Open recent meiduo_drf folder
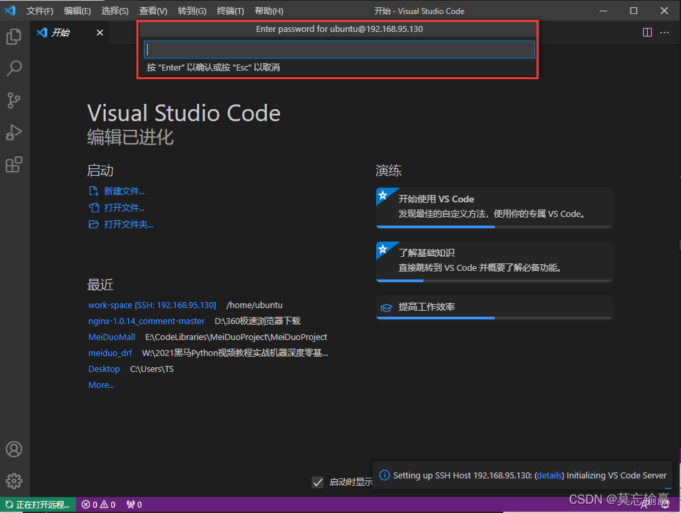 110,353
